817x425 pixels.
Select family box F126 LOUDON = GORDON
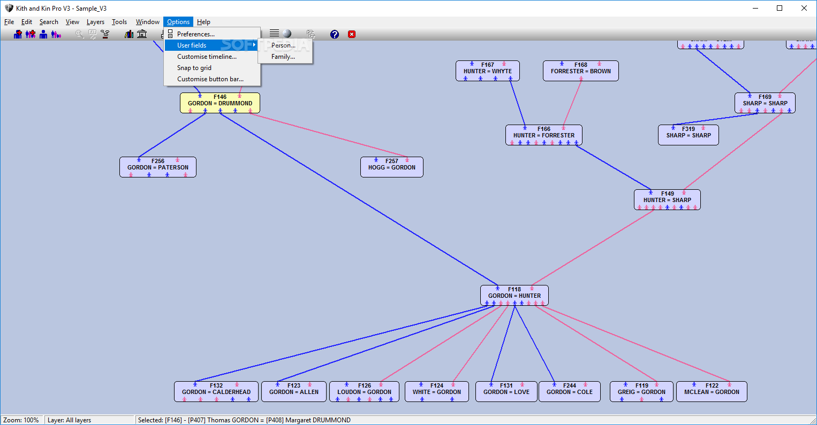[365, 392]
